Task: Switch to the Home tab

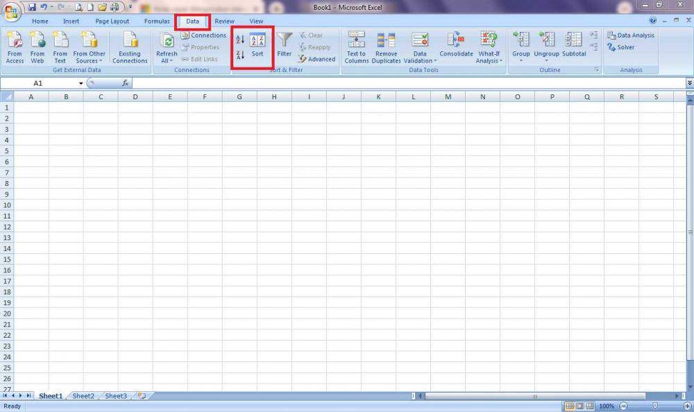Action: [40, 21]
